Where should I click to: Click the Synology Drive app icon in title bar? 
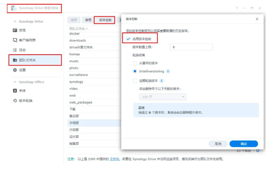14,8
